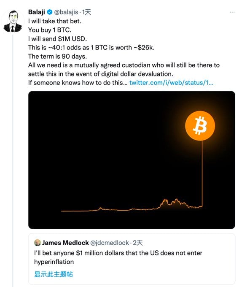Click the '90 days' term sentence

coord(57,56)
